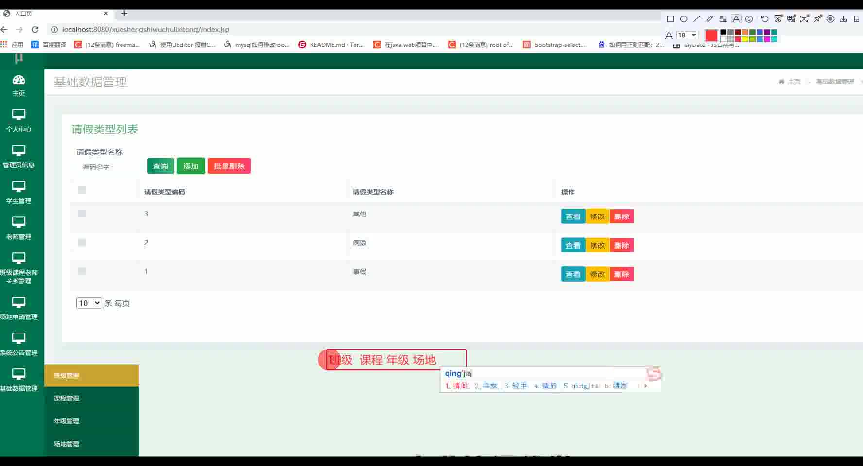Open the mysql如何修改roo... bookmark

(257, 45)
